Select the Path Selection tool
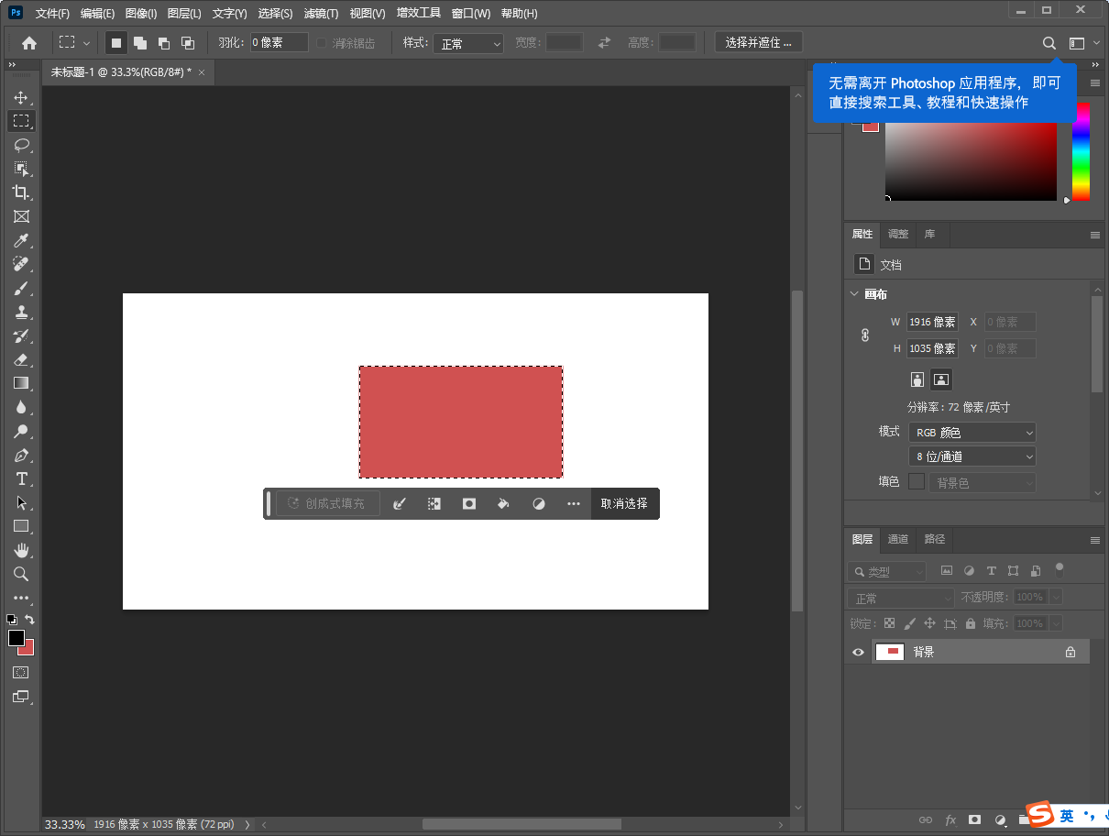The image size is (1109, 836). (x=21, y=502)
